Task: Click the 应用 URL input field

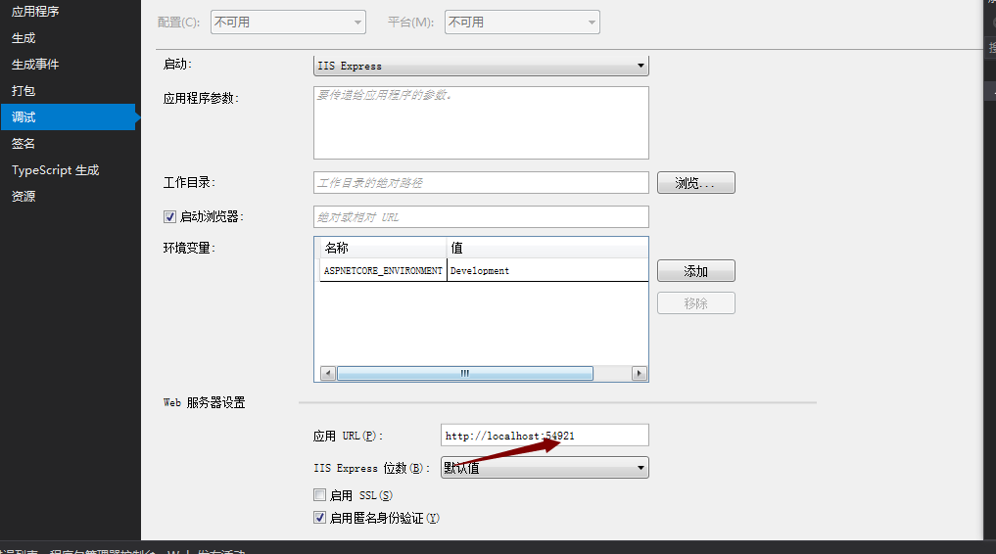Action: tap(545, 436)
